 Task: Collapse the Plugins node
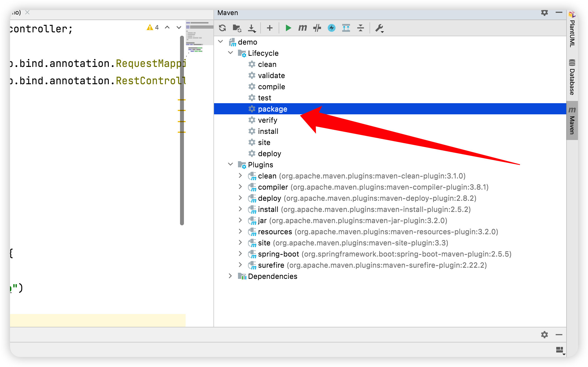click(x=230, y=164)
